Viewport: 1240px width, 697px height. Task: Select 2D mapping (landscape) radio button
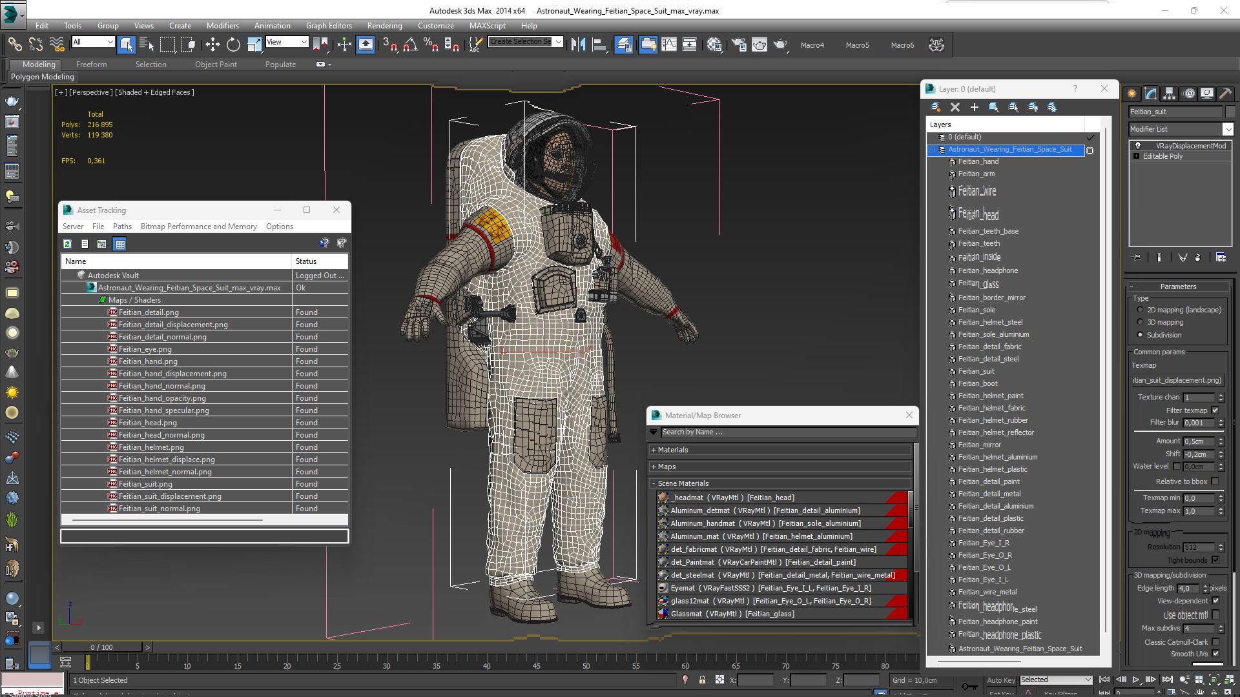point(1140,310)
